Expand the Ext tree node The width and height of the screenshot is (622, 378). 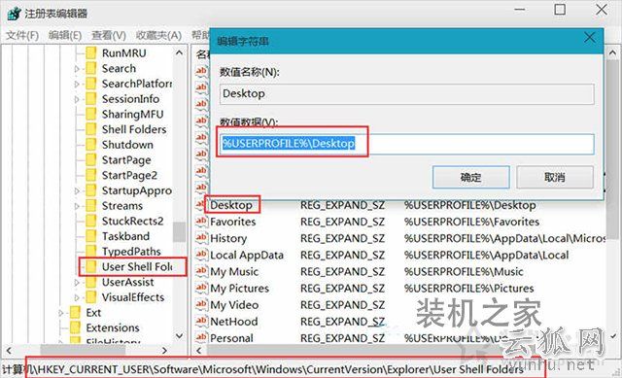click(60, 313)
